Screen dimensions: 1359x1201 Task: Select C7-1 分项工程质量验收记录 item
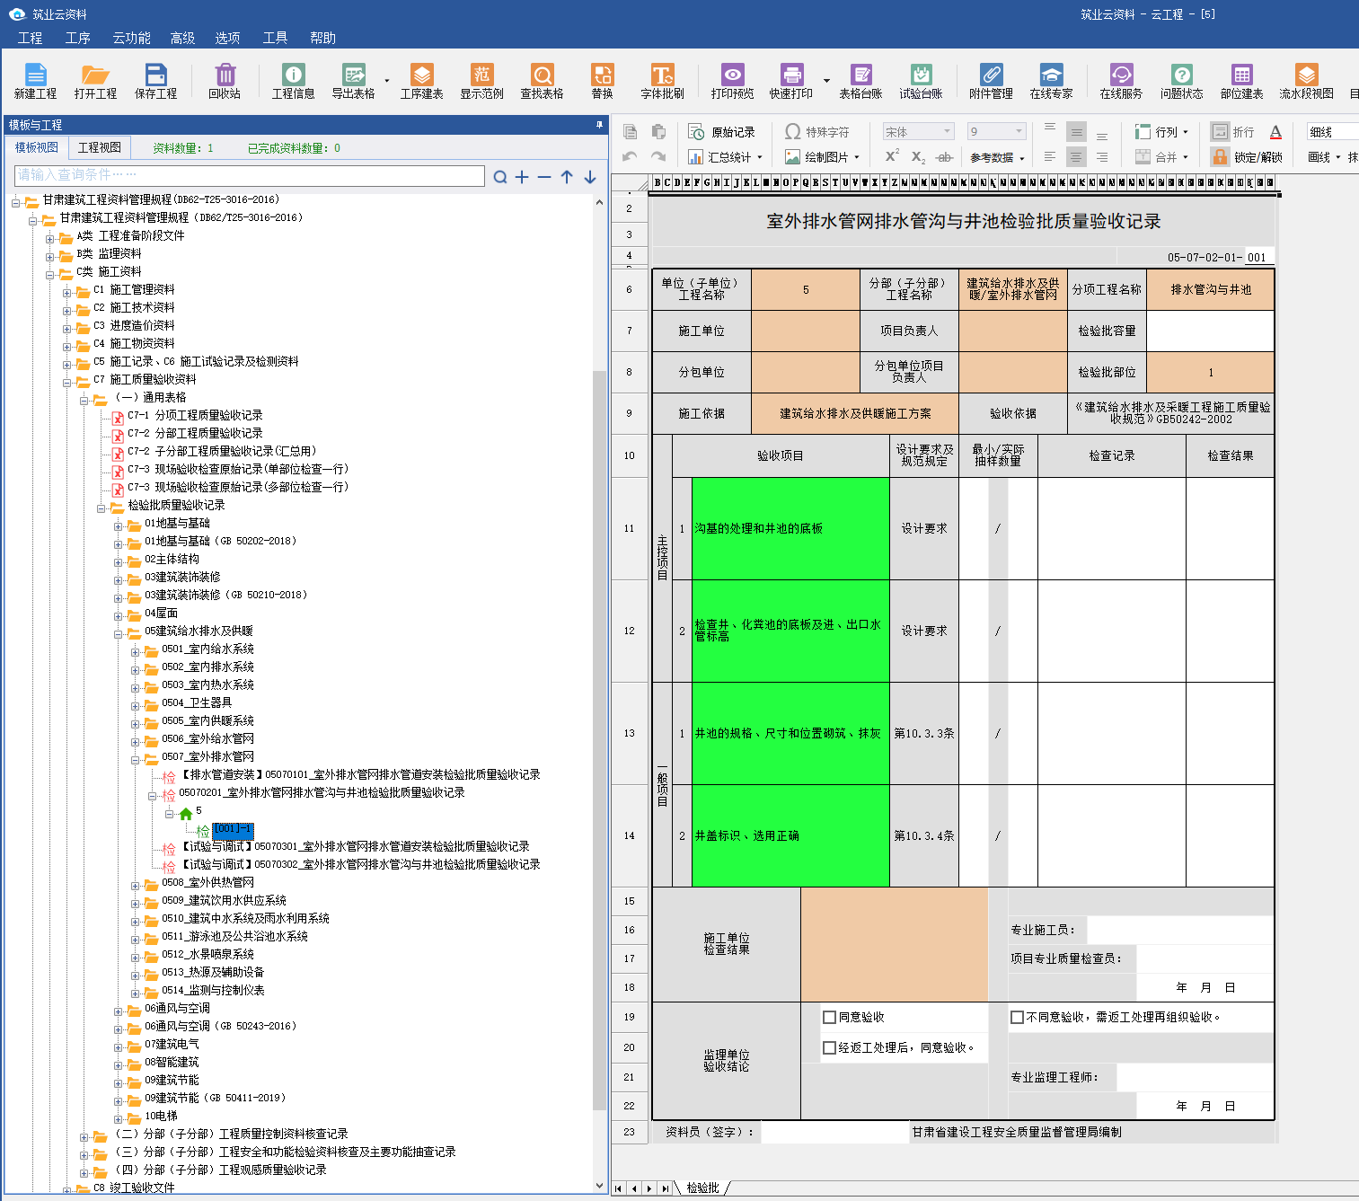click(x=195, y=415)
